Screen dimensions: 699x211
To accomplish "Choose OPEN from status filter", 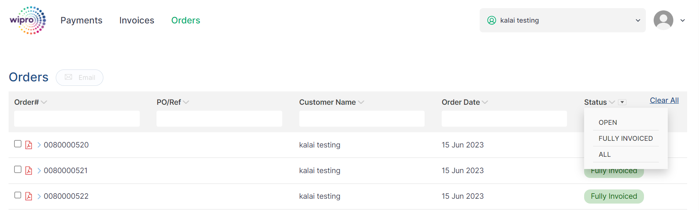I will point(608,123).
